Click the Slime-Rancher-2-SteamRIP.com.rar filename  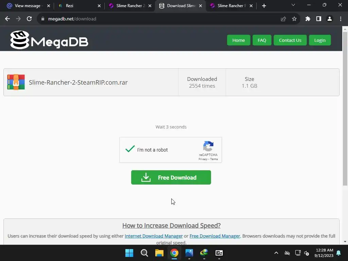[78, 82]
